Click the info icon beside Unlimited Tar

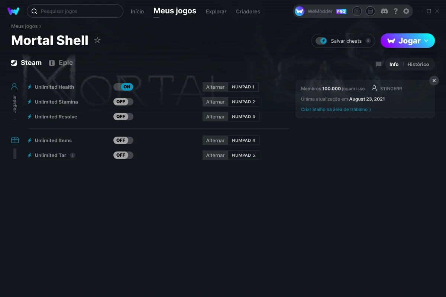[73, 155]
